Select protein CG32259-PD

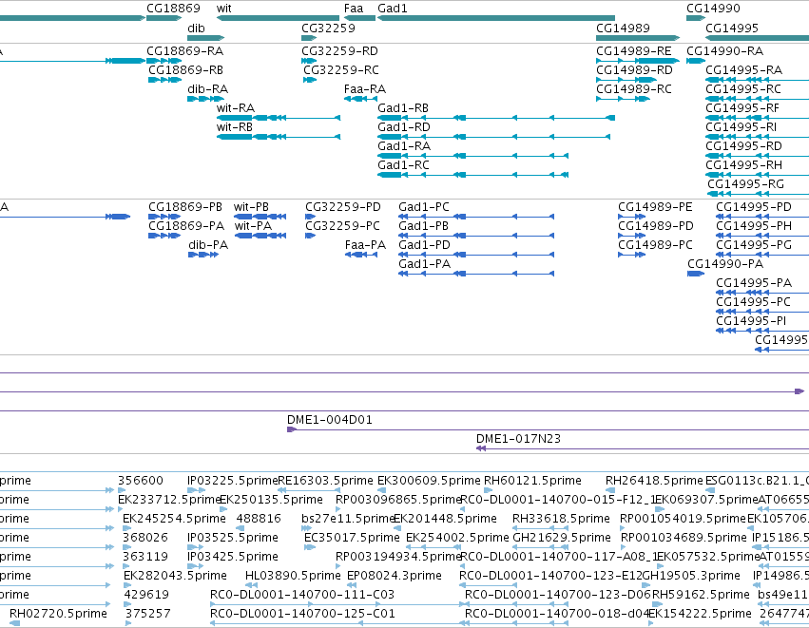click(310, 217)
